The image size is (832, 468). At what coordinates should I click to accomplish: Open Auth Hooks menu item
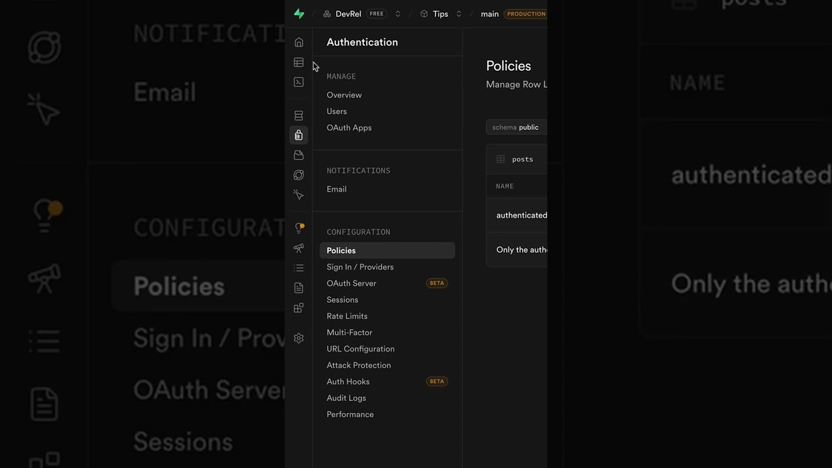348,382
